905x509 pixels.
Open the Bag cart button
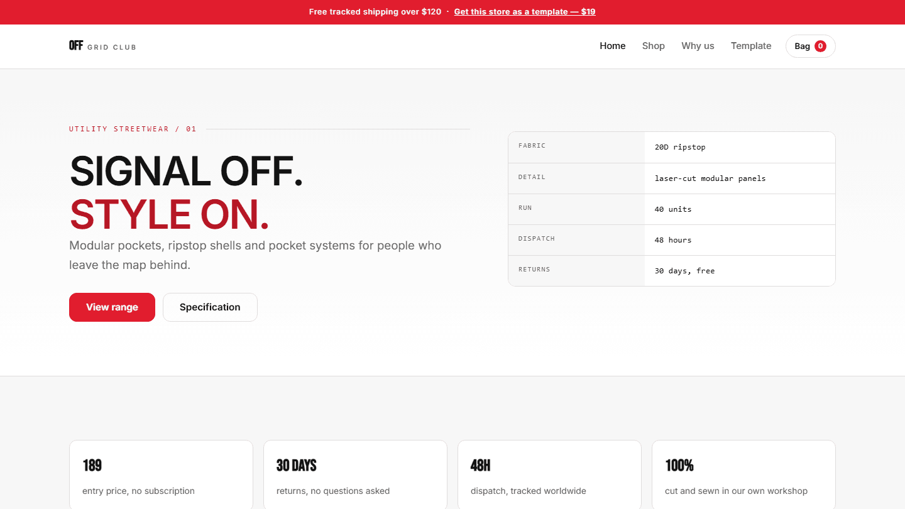[810, 46]
